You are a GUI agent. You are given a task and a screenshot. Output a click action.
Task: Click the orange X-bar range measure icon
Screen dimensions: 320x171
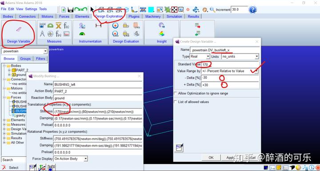click(59, 25)
